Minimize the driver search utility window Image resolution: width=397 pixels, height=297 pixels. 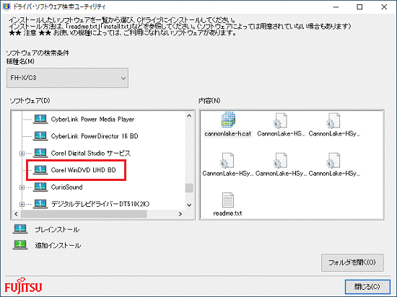336,7
